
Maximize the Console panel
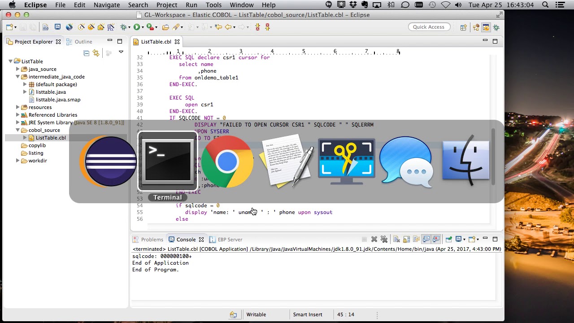coord(495,239)
